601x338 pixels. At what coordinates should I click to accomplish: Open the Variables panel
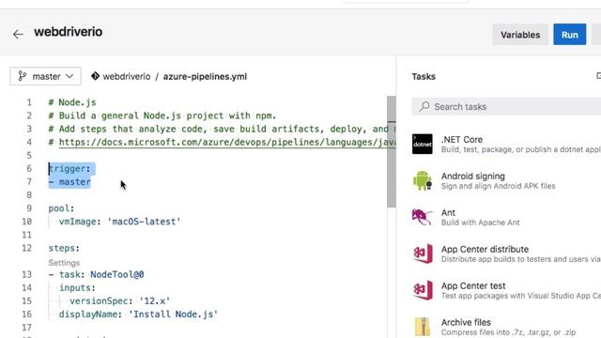520,35
